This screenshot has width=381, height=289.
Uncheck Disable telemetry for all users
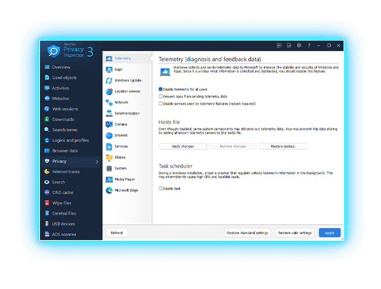[x=160, y=90]
